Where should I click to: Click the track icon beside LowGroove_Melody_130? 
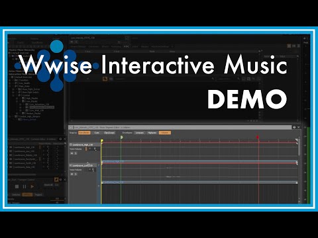click(11, 155)
